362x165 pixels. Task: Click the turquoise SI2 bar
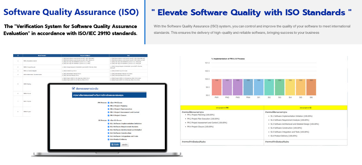click(x=269, y=87)
